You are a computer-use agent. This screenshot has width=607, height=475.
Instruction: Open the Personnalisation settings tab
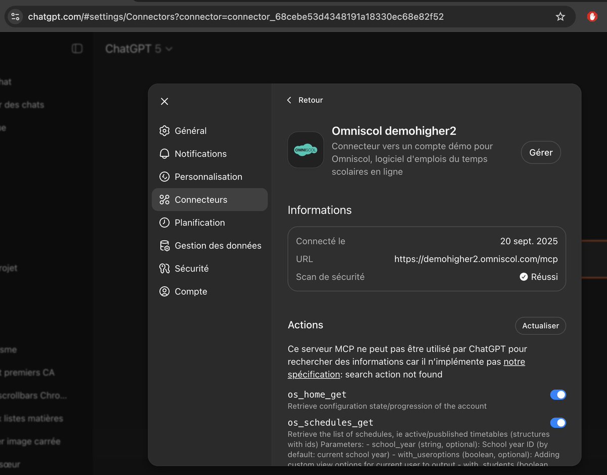click(209, 177)
